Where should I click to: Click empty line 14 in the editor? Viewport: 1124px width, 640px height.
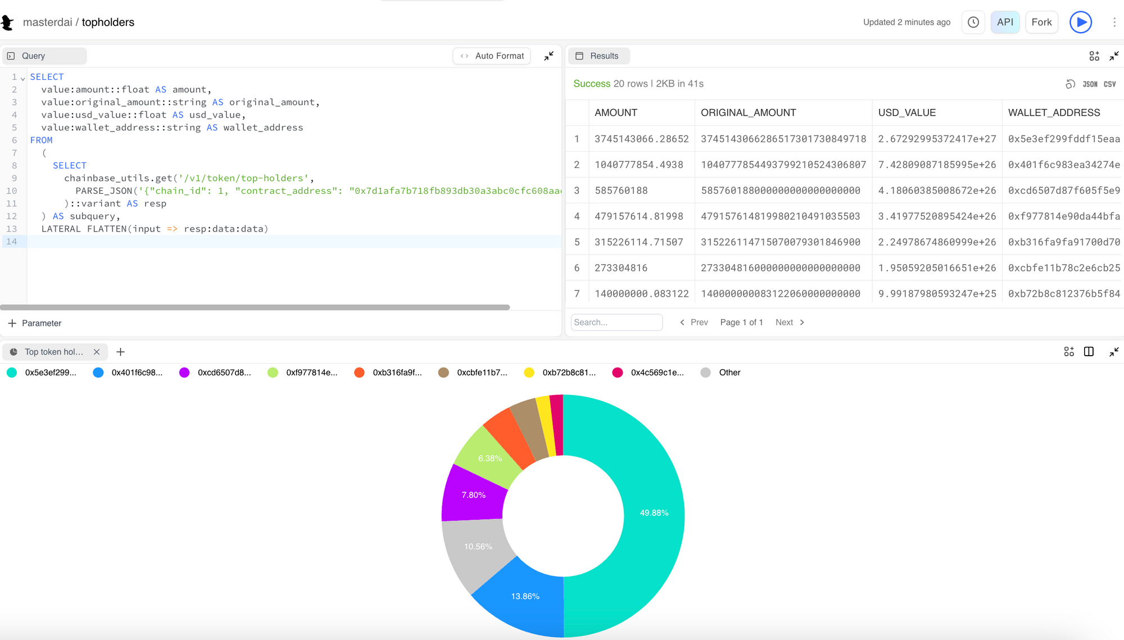point(294,242)
